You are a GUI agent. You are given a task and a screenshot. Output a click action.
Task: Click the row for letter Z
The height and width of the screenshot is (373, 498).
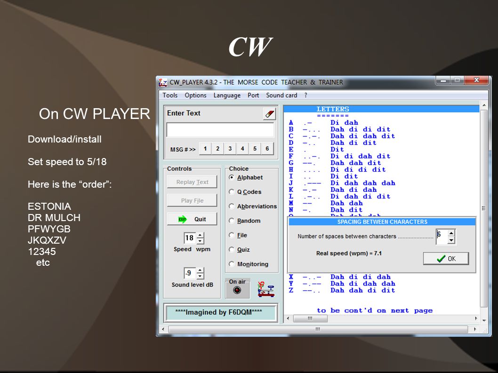tap(342, 290)
